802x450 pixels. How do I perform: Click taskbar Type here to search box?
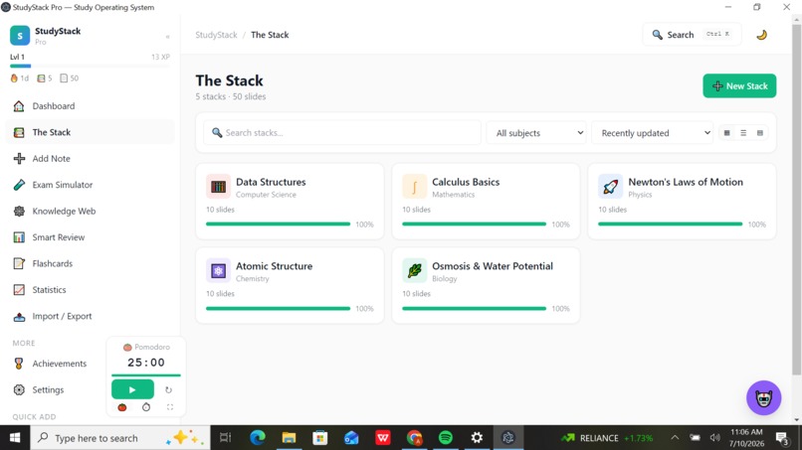[120, 438]
